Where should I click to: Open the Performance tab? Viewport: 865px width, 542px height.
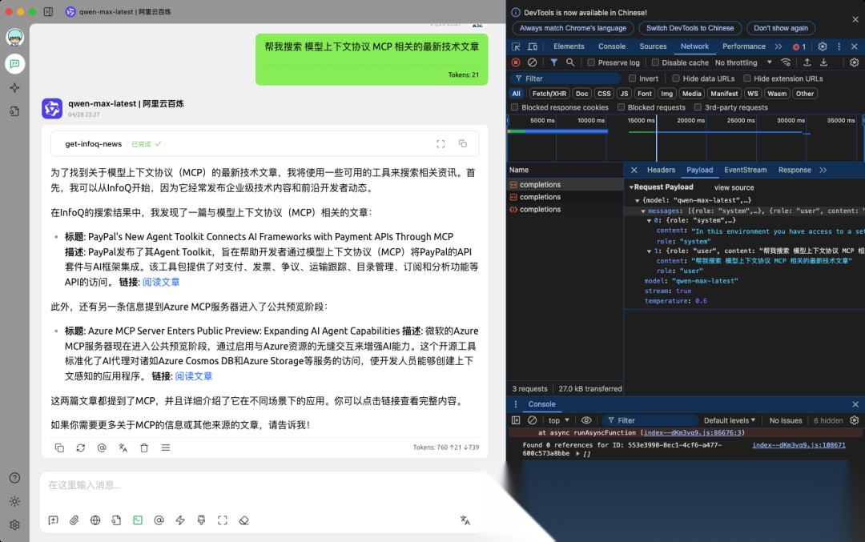743,46
